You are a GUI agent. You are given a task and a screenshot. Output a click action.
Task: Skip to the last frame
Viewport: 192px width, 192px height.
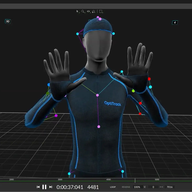click(50, 187)
